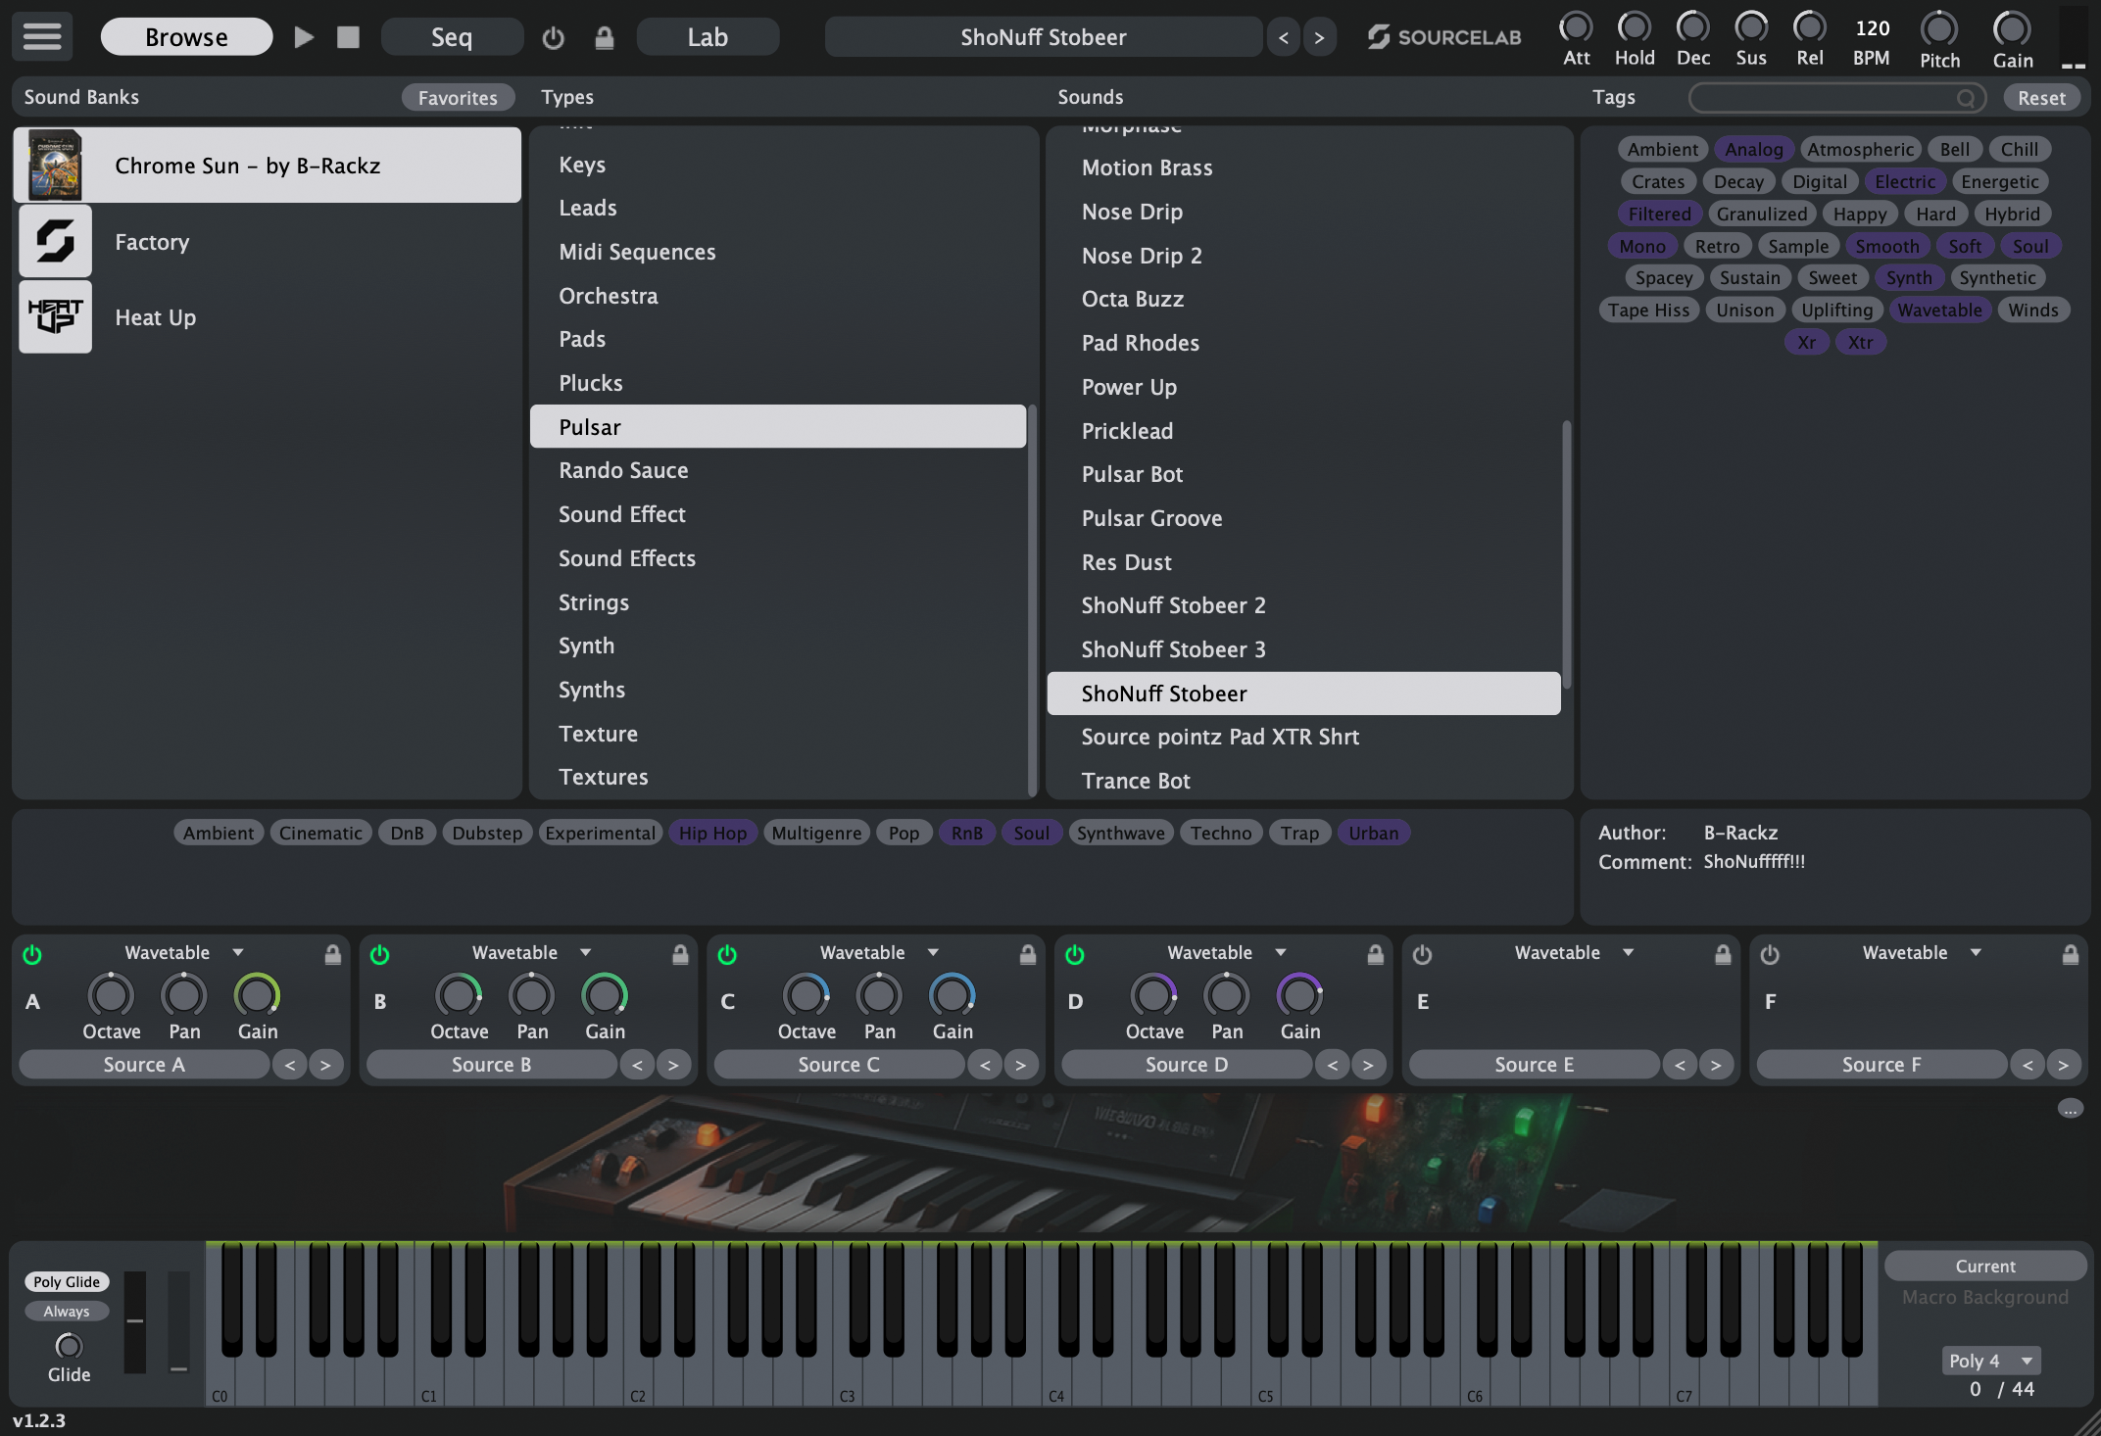Open source D Wavetable type dropdown
2101x1436 pixels.
1227,952
